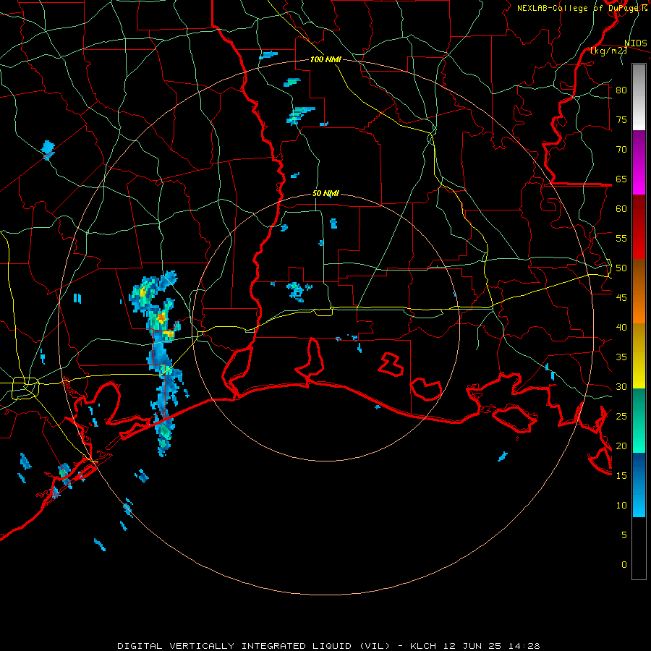Click the 60 value on the color scale
Image resolution: width=651 pixels, height=651 pixels.
click(621, 209)
